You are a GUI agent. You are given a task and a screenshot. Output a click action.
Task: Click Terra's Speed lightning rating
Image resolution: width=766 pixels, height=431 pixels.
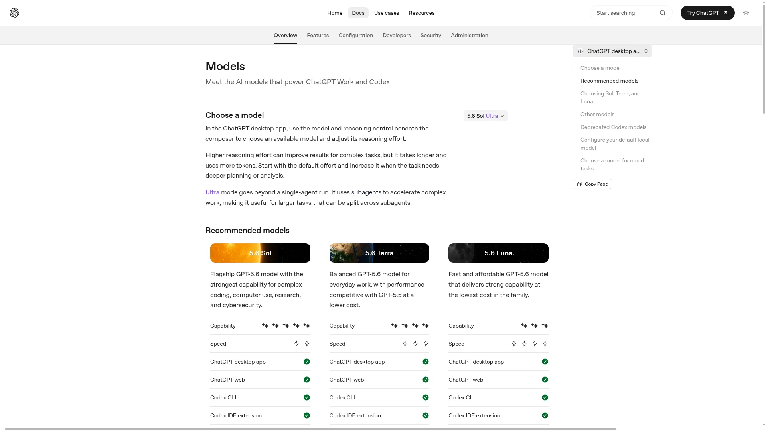[415, 344]
